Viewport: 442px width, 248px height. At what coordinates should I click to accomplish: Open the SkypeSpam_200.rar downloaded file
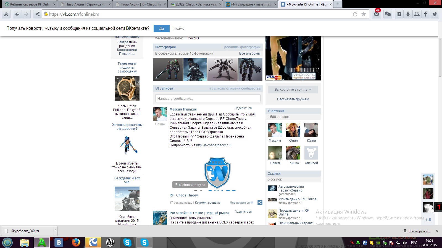pyautogui.click(x=28, y=231)
